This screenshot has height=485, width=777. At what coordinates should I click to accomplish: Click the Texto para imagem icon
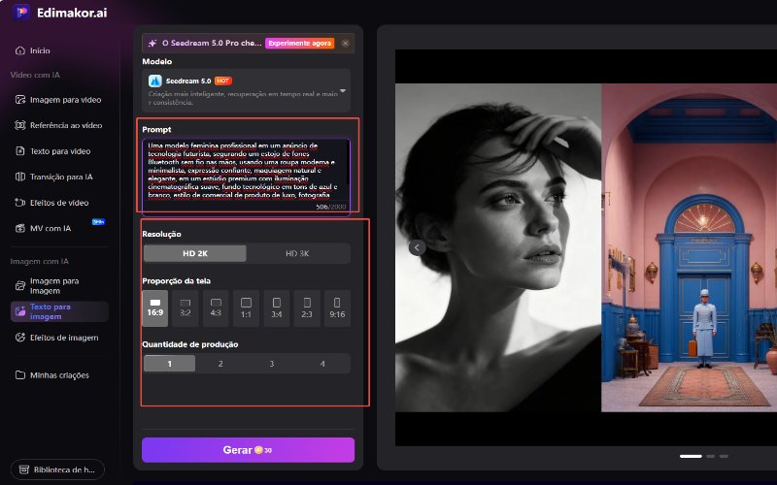[x=19, y=311]
